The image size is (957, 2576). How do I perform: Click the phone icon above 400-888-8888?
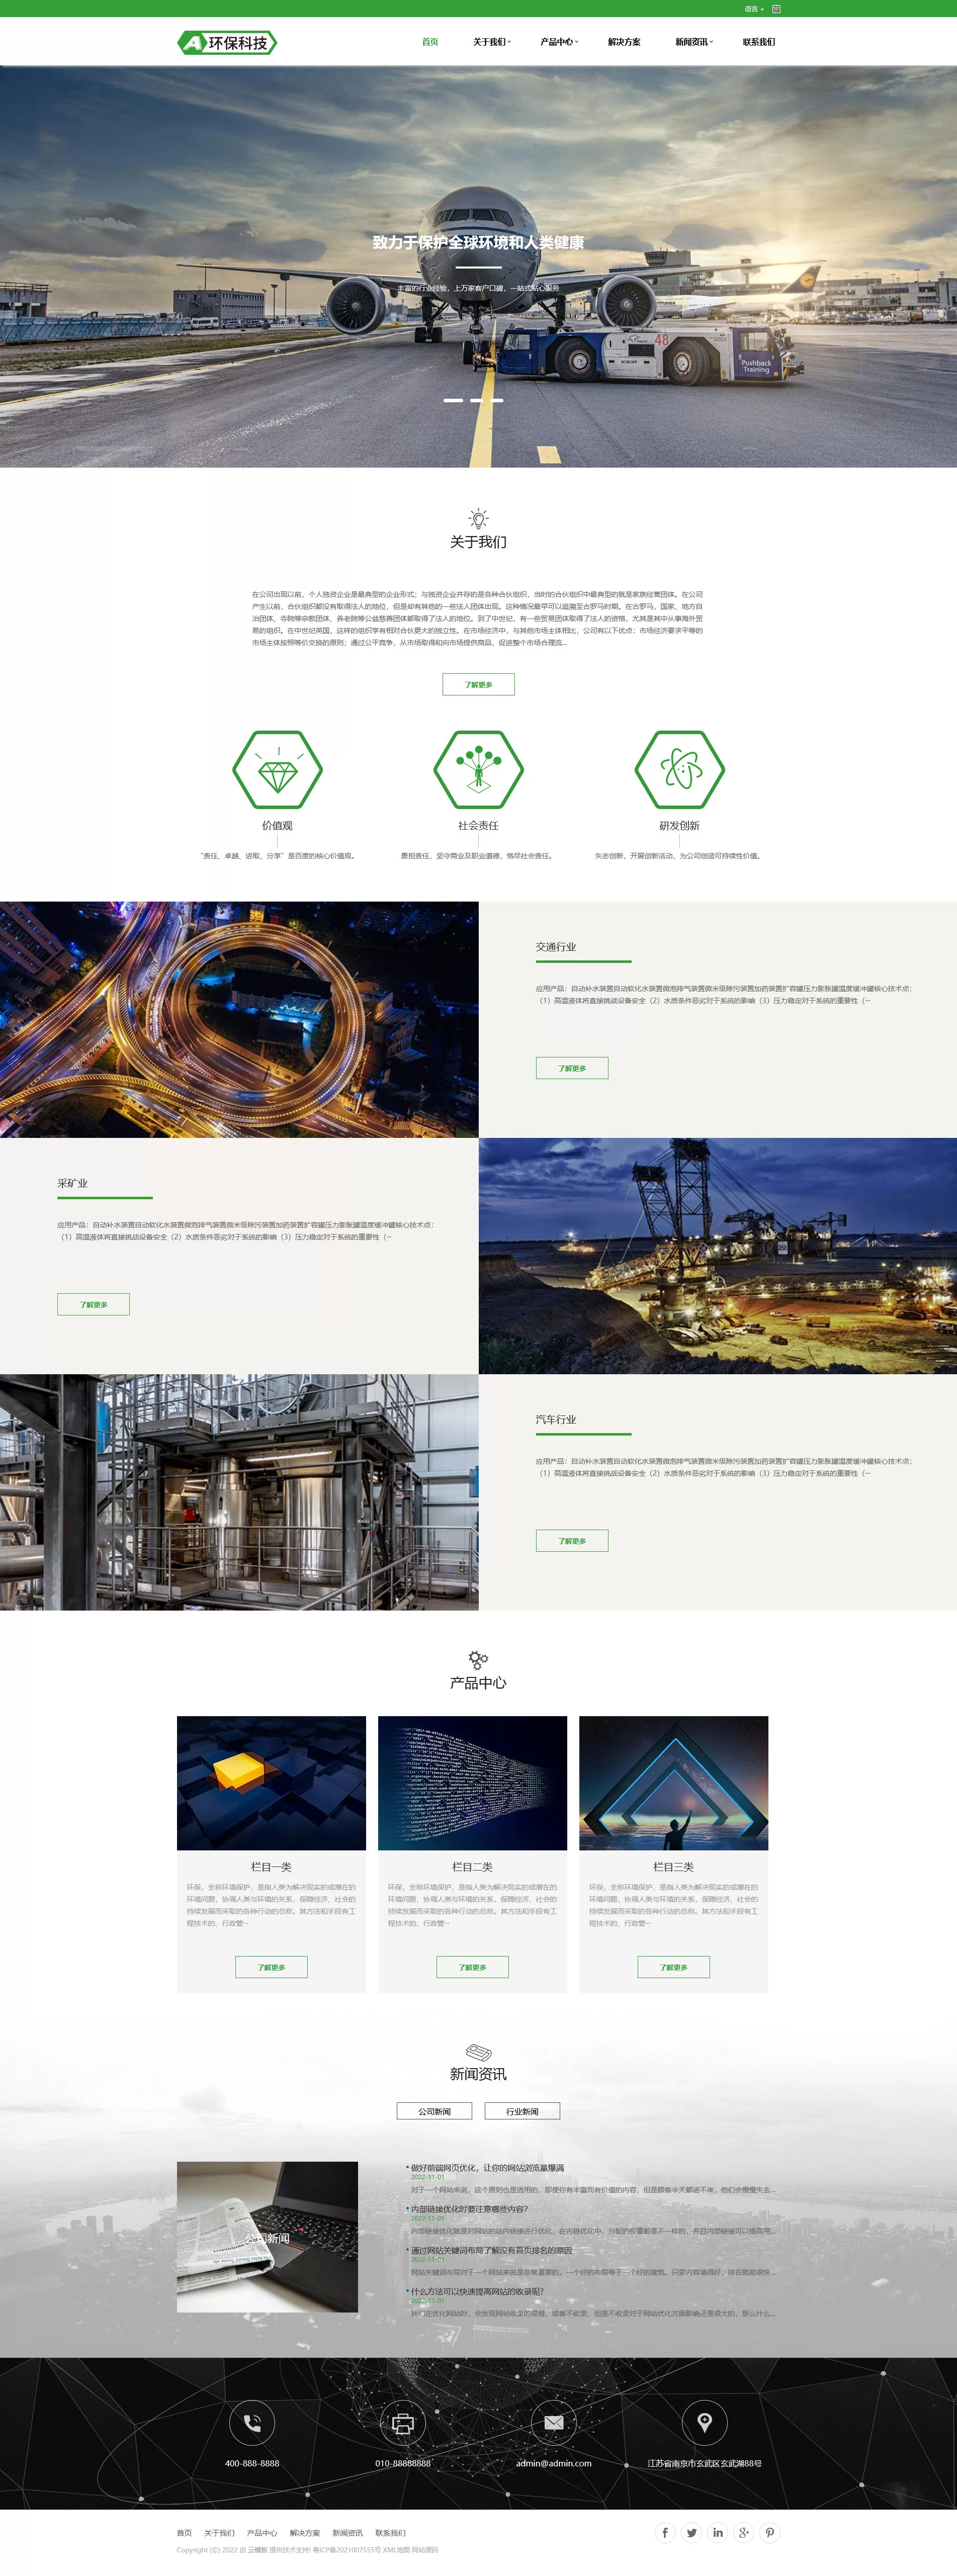click(252, 2423)
